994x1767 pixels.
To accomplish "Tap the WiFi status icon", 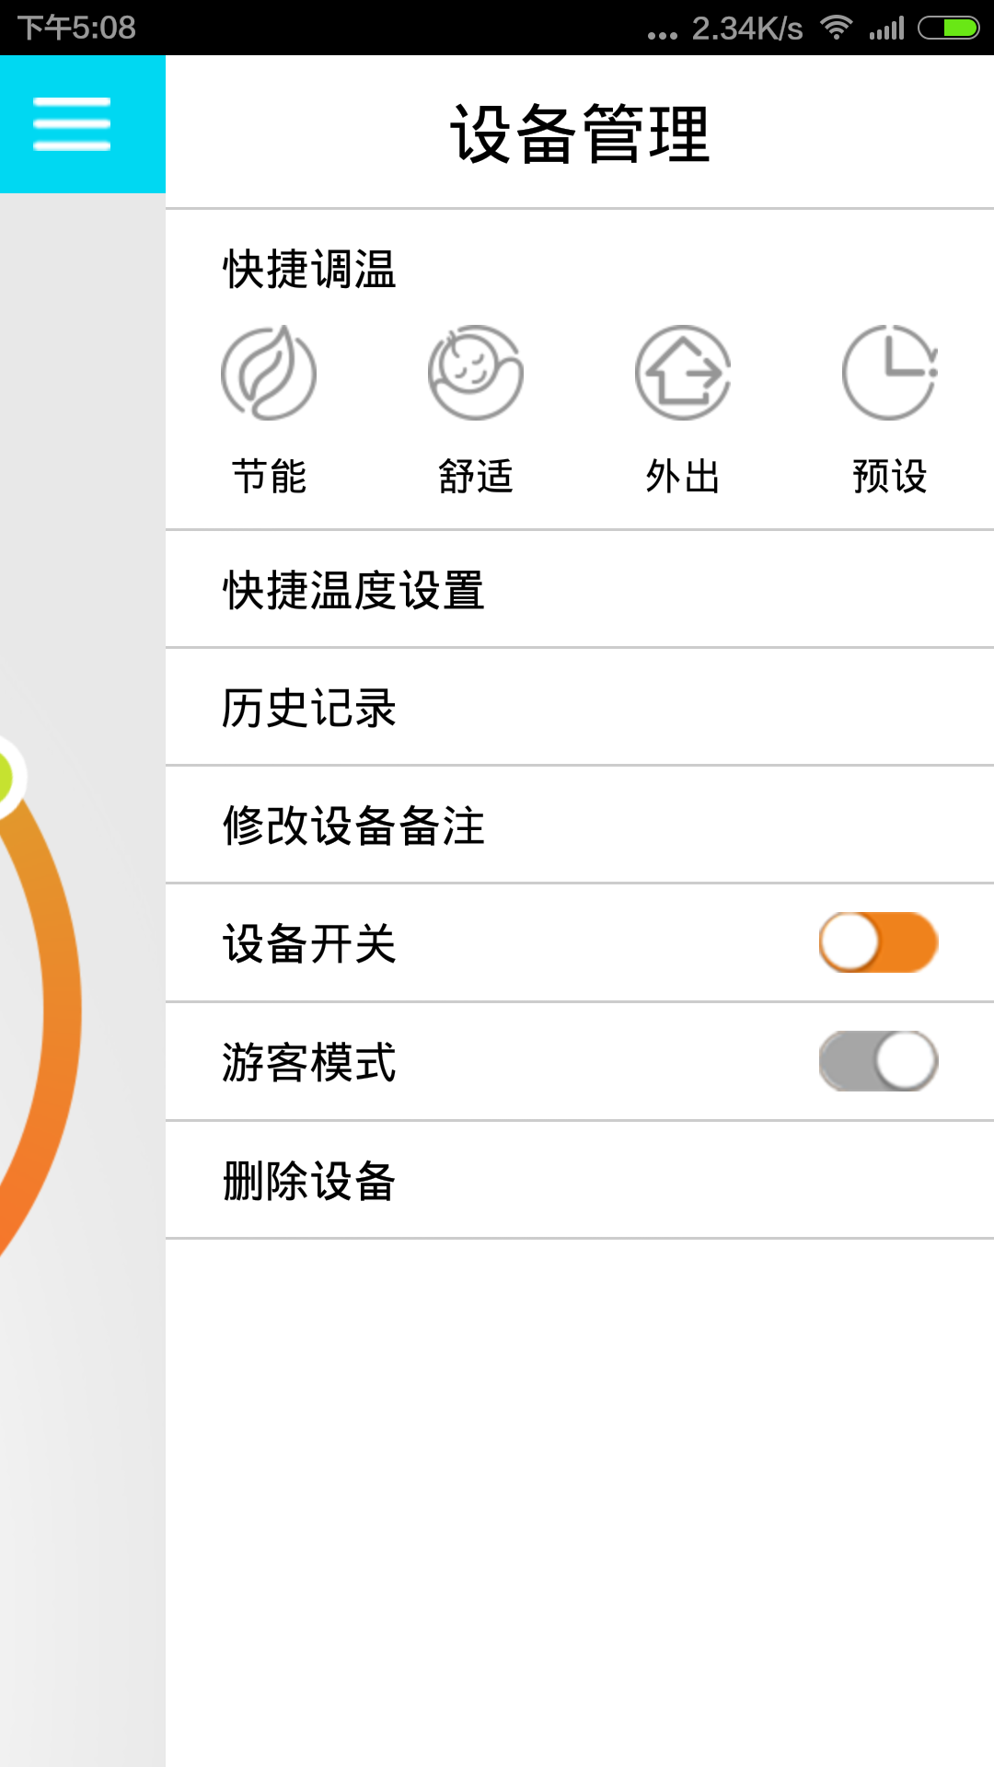I will point(836,28).
